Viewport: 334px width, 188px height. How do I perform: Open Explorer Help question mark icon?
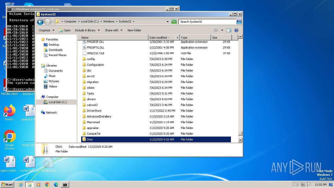point(236,30)
